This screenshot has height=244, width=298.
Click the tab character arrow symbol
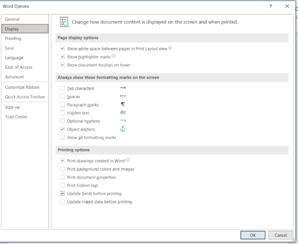point(123,88)
